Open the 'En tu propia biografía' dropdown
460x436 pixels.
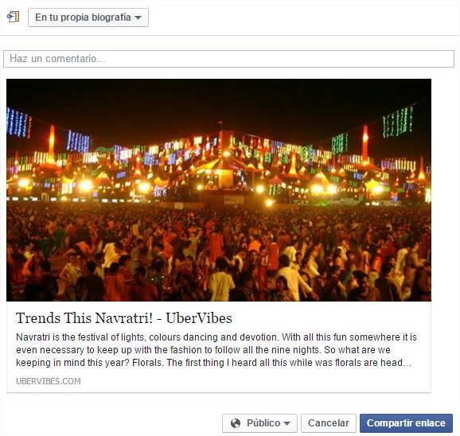tap(88, 18)
